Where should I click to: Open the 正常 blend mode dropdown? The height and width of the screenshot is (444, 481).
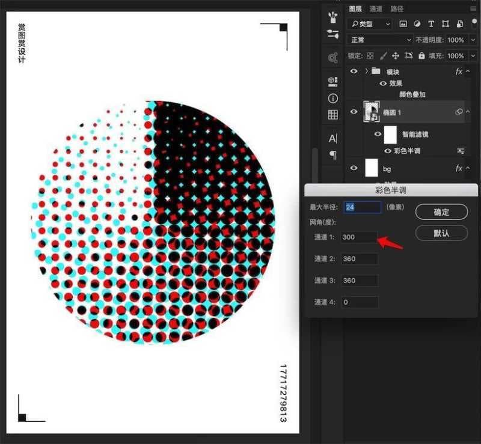[x=381, y=40]
